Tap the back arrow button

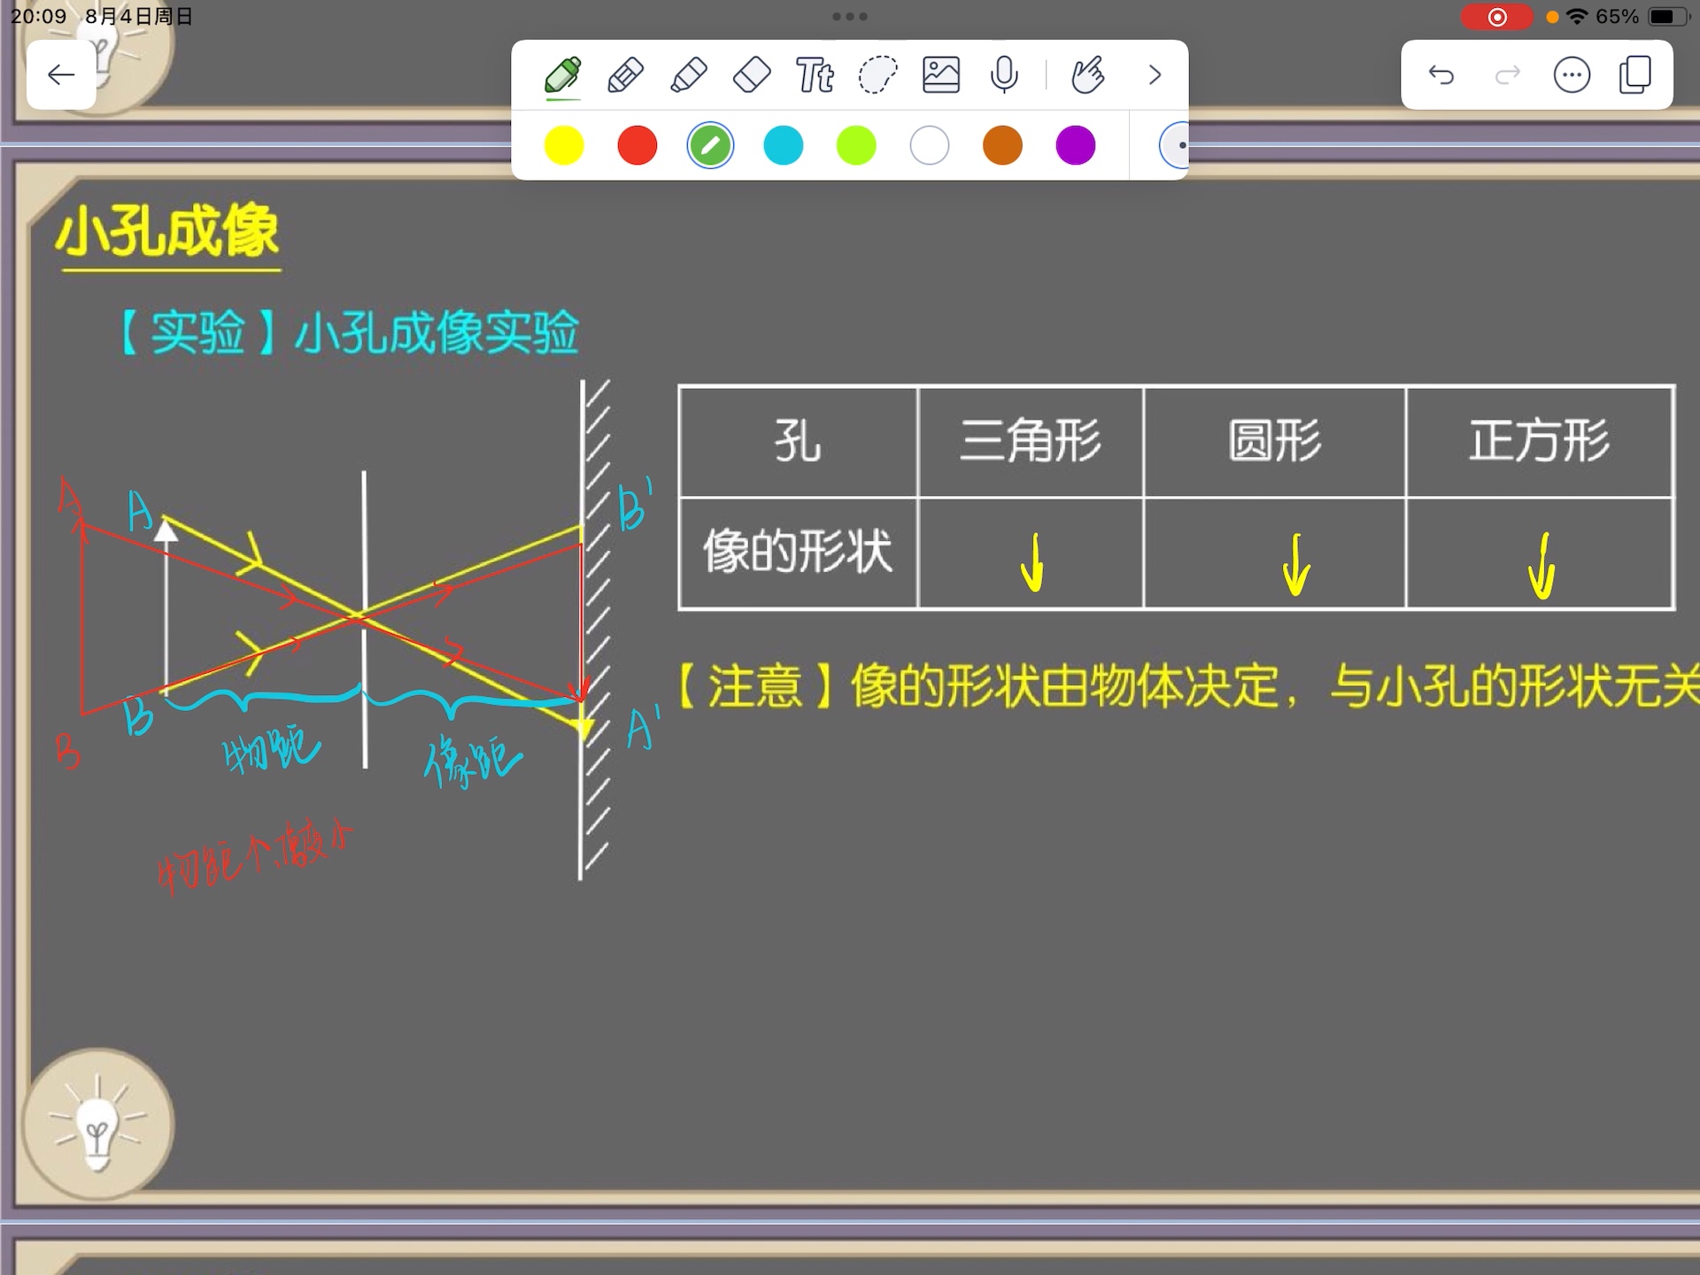pos(61,74)
